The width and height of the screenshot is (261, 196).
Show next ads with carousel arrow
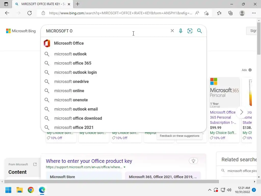click(x=242, y=112)
